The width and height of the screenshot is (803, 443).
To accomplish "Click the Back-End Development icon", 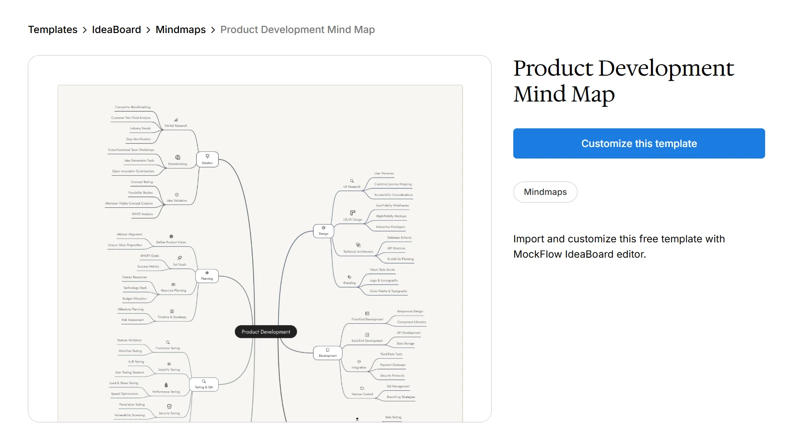I will pyautogui.click(x=367, y=335).
